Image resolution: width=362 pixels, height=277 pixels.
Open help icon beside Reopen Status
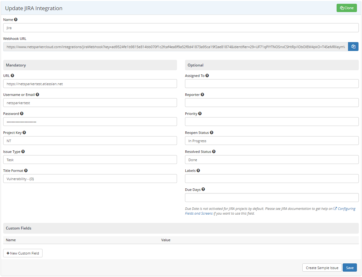(212, 133)
